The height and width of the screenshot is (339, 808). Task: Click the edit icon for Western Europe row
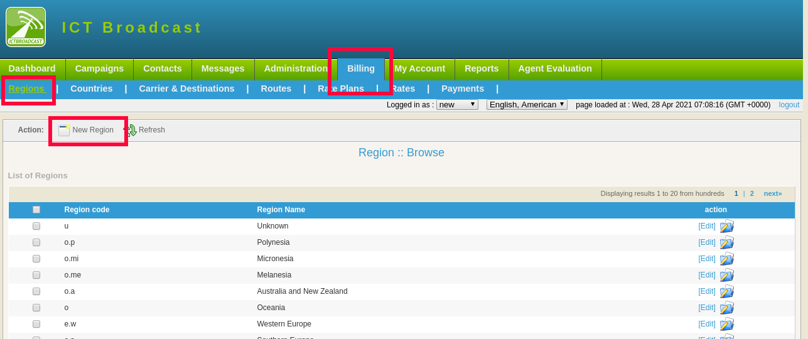727,324
